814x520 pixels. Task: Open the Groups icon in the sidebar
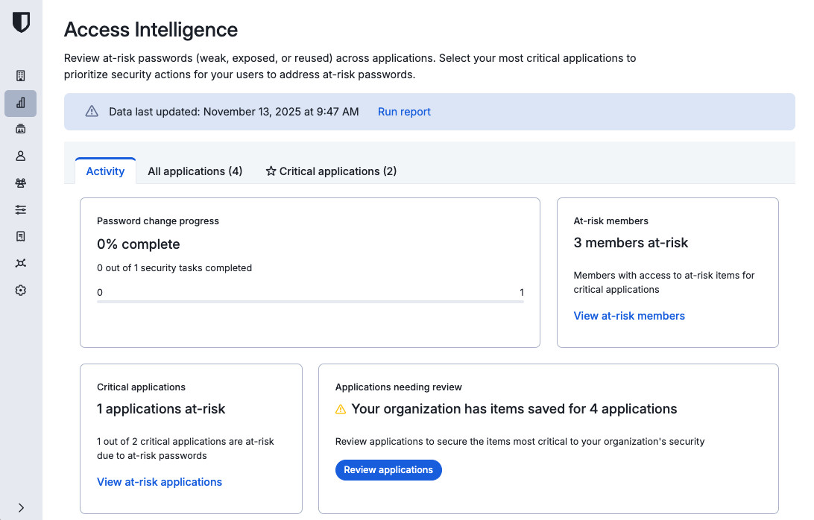(x=20, y=183)
